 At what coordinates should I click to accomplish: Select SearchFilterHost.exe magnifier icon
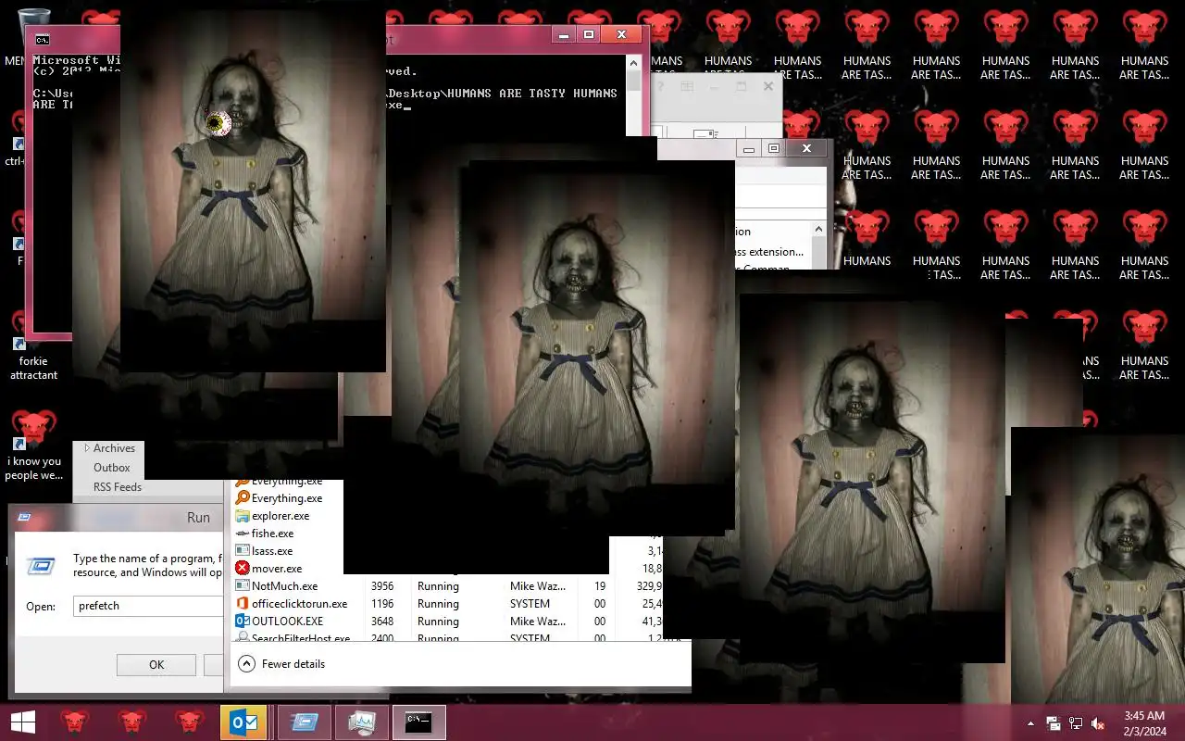pyautogui.click(x=243, y=638)
